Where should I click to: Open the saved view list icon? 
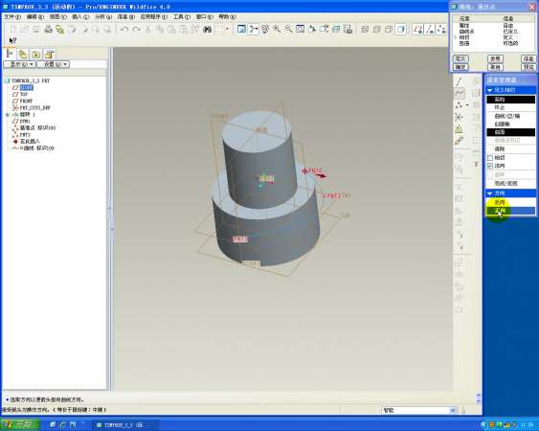pos(324,30)
